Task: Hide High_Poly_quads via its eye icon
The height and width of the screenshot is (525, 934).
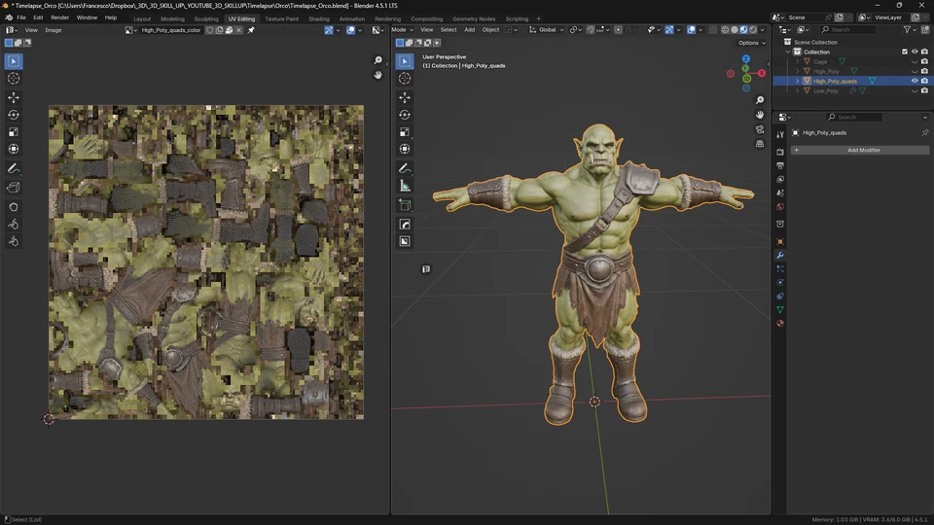Action: click(x=915, y=81)
